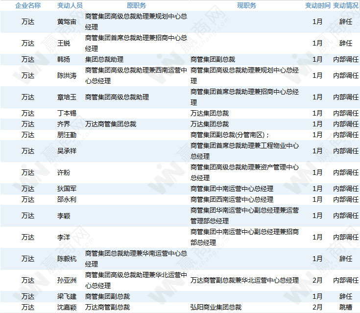Click 1月 in 丁本锡's row
This screenshot has height=313, width=360.
pyautogui.click(x=317, y=113)
